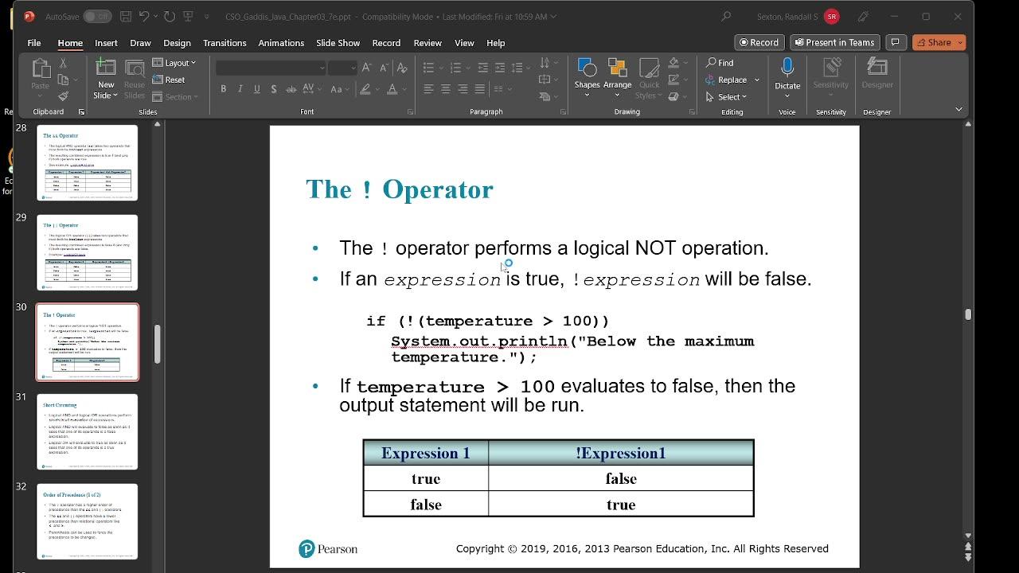This screenshot has width=1019, height=573.
Task: Select the Strikethrough icon
Action: pyautogui.click(x=273, y=90)
